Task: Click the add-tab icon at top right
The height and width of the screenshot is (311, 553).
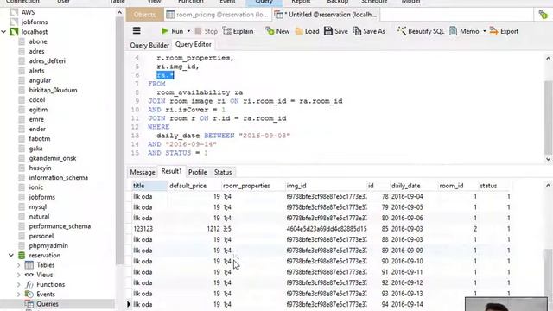Action: coord(543,15)
